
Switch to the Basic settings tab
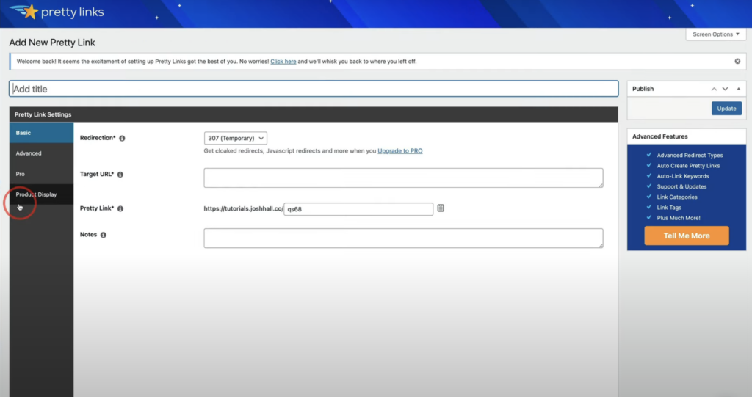tap(41, 133)
